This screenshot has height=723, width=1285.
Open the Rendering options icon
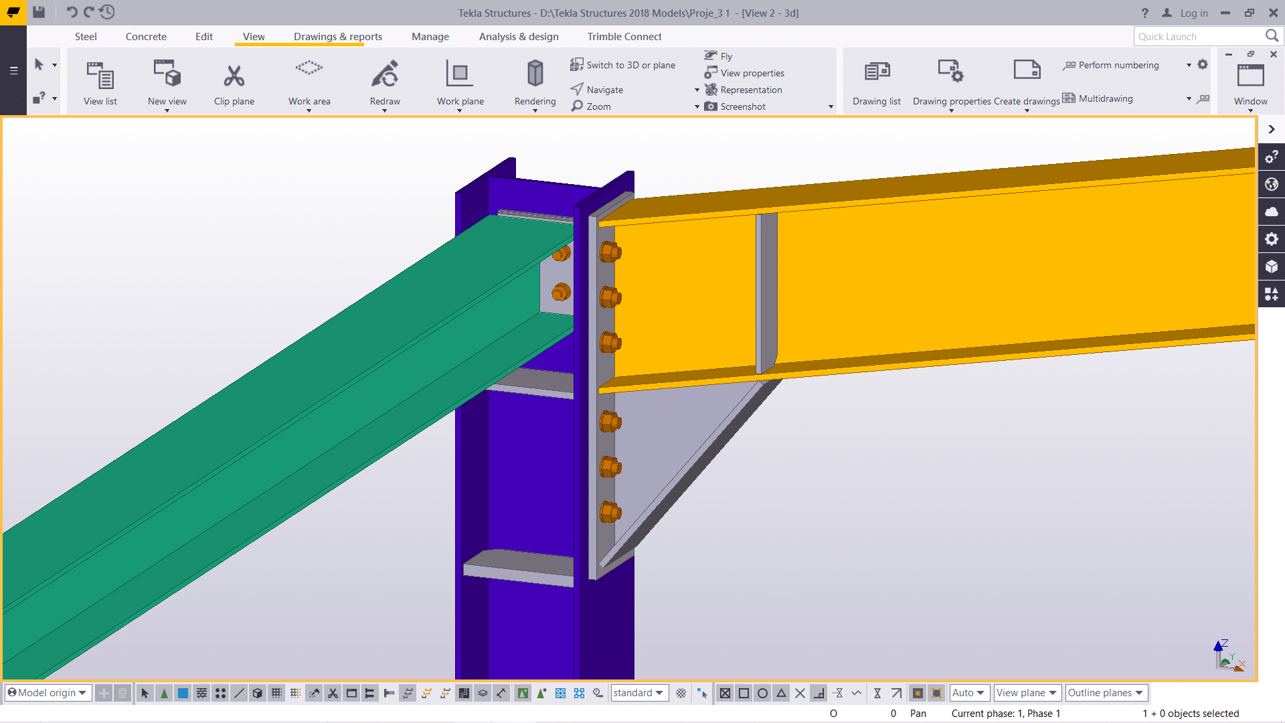[x=535, y=73]
